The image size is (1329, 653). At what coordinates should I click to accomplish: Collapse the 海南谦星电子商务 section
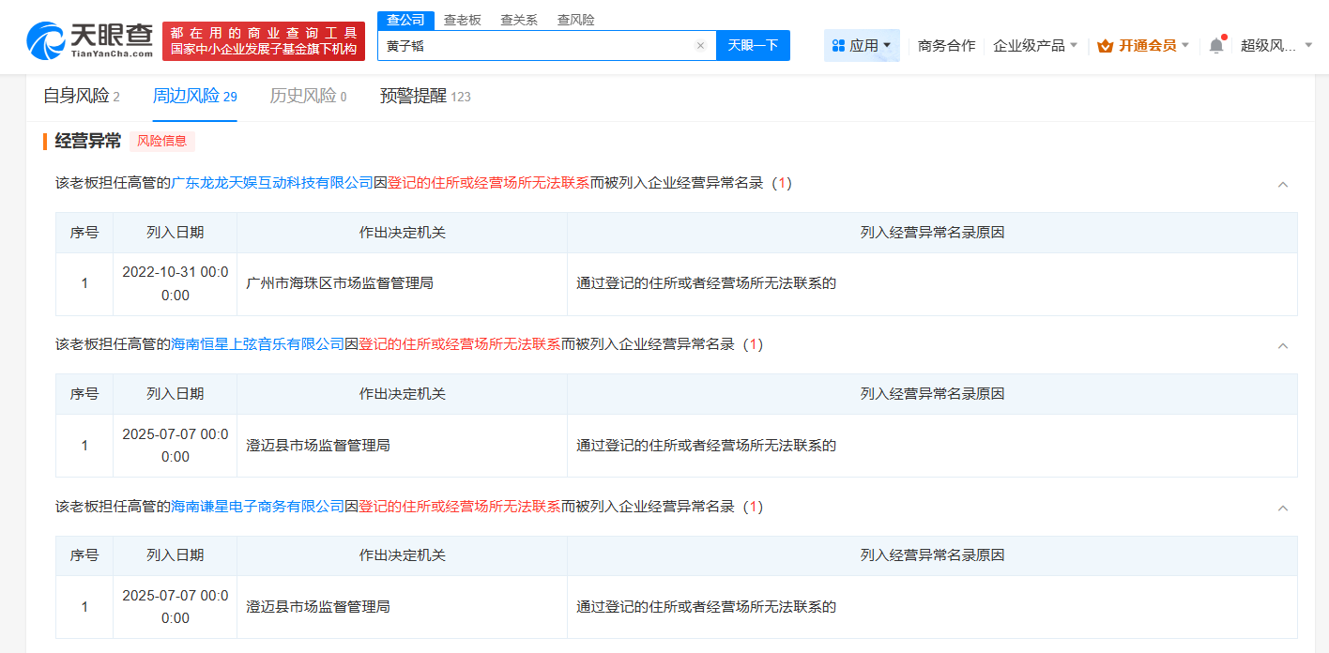1283,507
